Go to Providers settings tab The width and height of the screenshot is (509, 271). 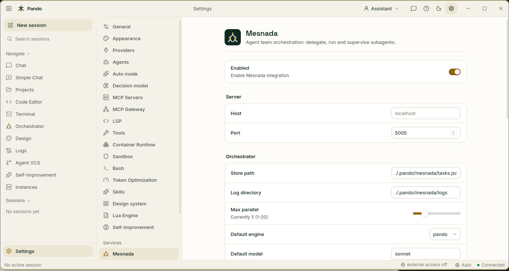[139, 50]
